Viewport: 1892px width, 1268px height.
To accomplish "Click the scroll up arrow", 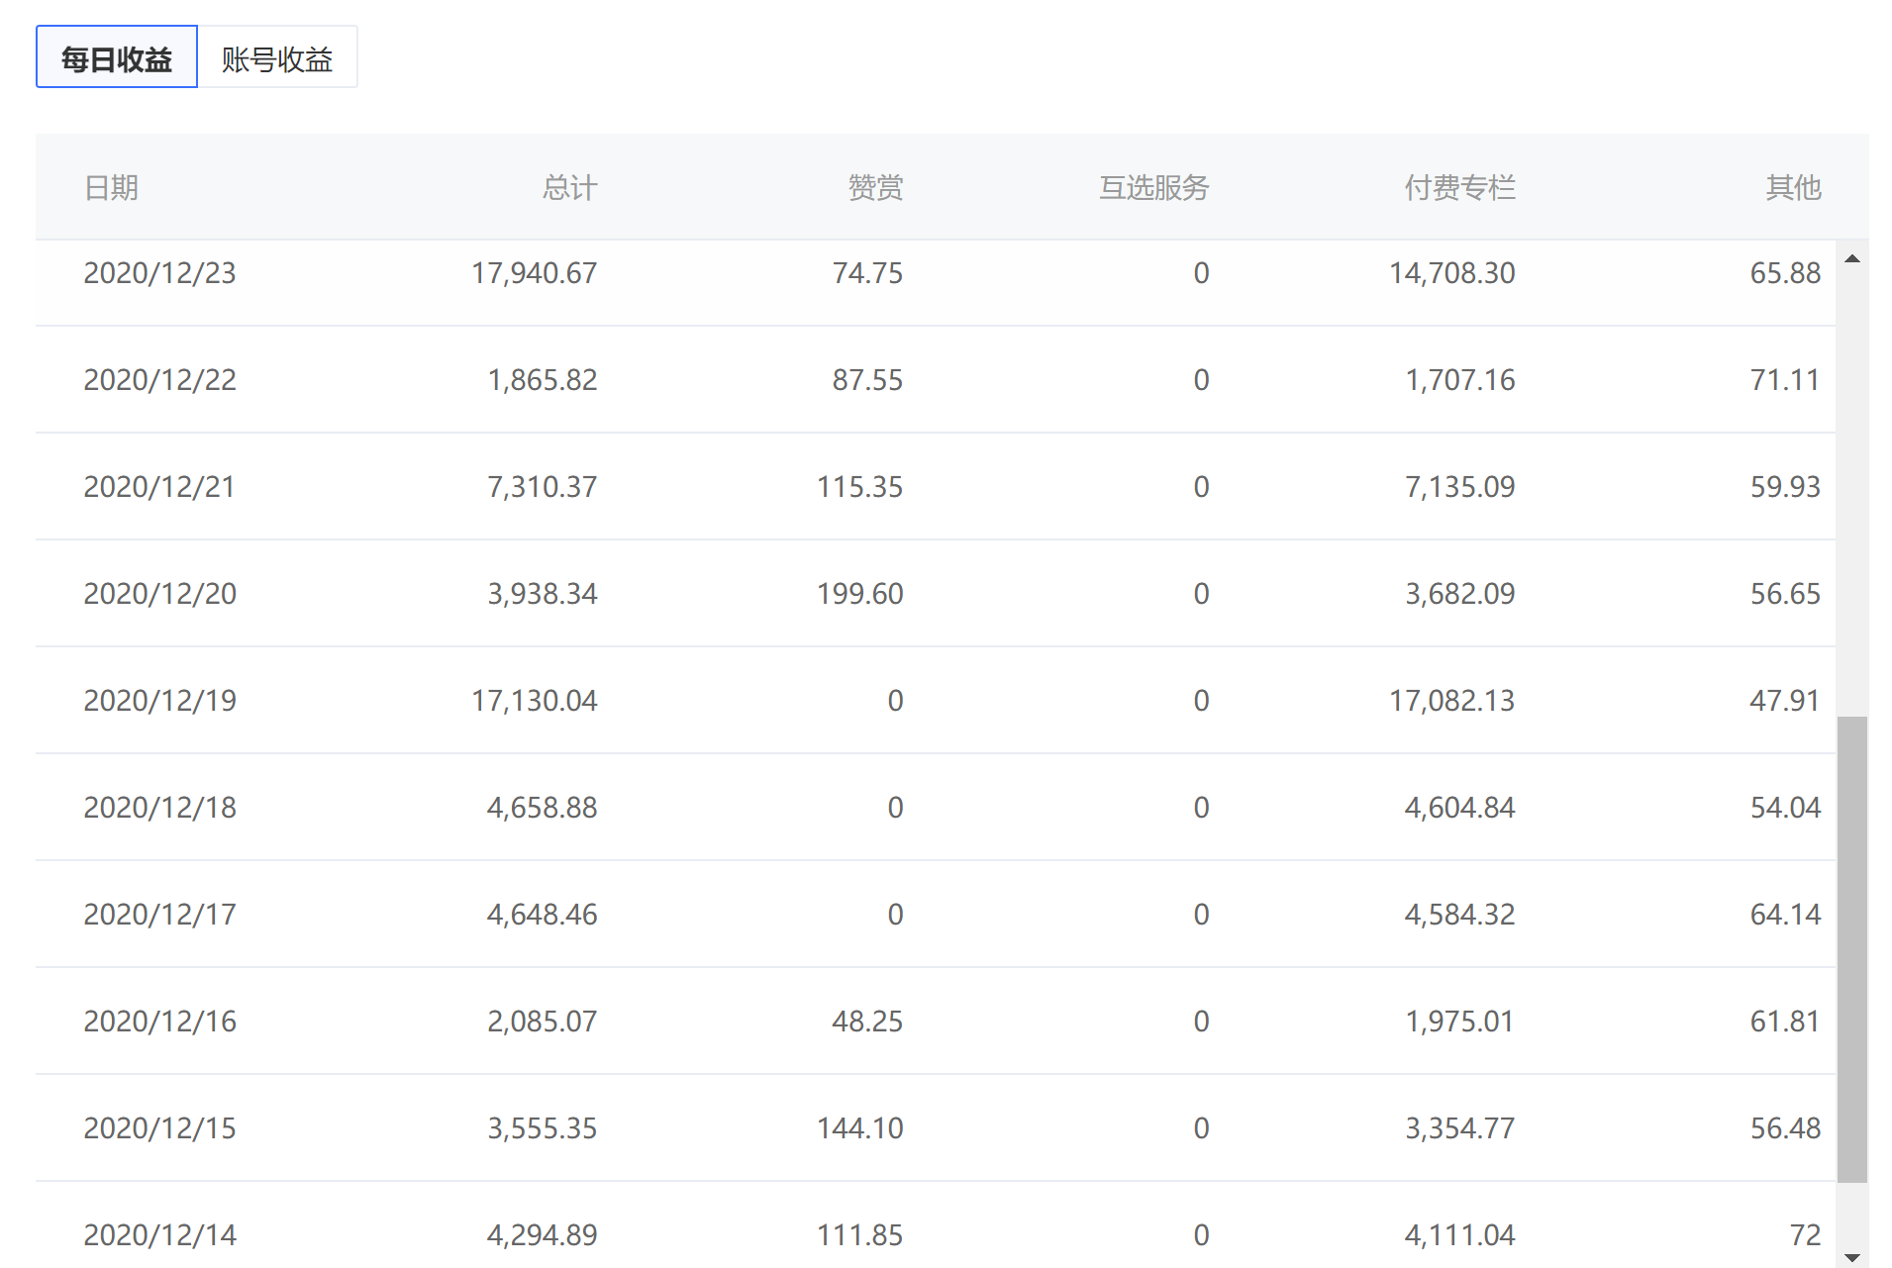I will 1851,259.
